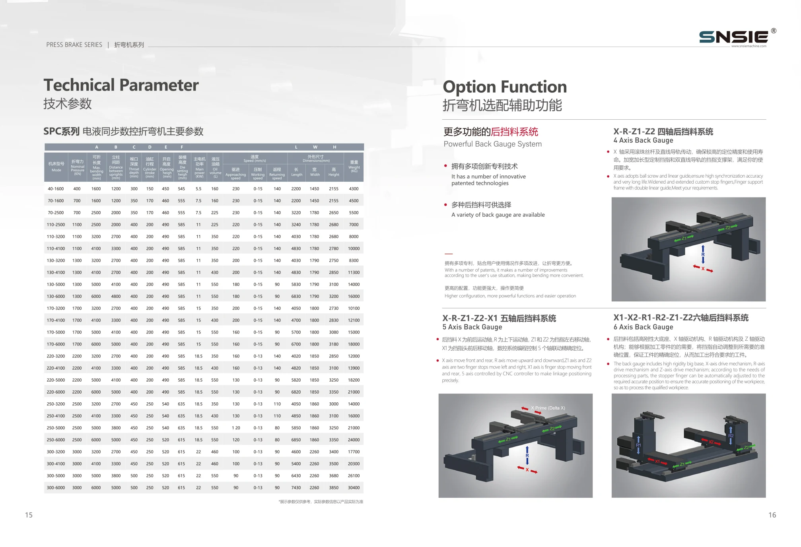This screenshot has width=801, height=547.
Task: Click the '220-3200' model cell
Action: 56,356
